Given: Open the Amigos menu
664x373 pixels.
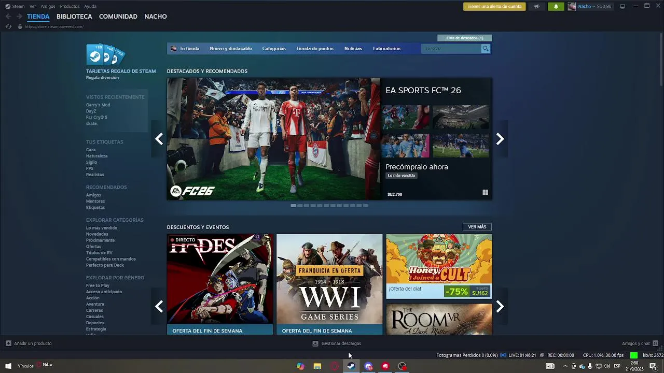Looking at the screenshot, I should (48, 6).
